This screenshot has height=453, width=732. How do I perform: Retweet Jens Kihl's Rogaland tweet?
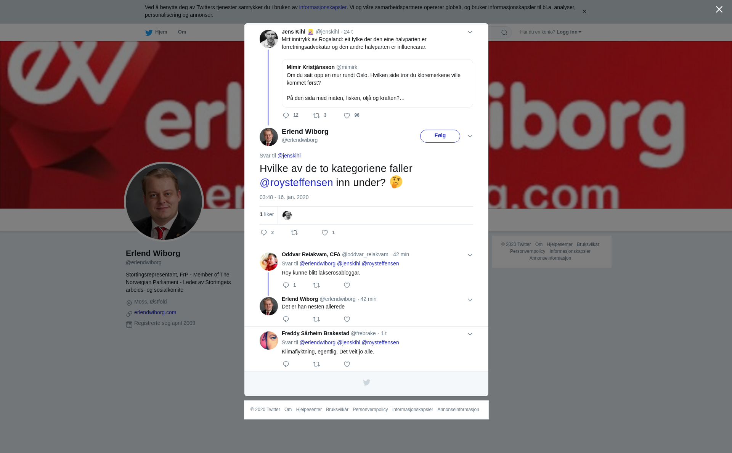click(316, 116)
